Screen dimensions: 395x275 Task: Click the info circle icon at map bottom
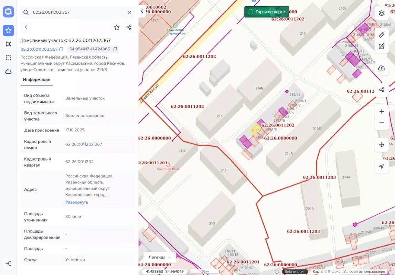coord(277,272)
